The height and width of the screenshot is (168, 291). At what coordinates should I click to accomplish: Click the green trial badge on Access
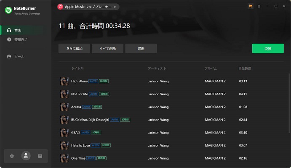pos(97,107)
